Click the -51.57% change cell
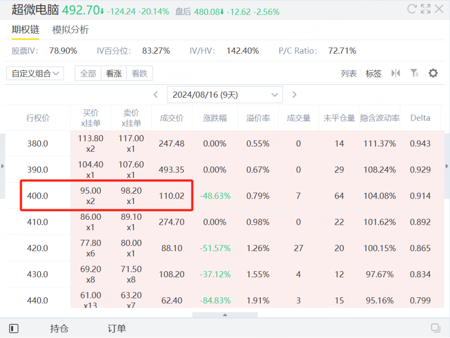This screenshot has width=450, height=338. [x=215, y=248]
